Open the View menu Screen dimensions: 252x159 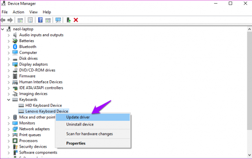[x=33, y=12]
